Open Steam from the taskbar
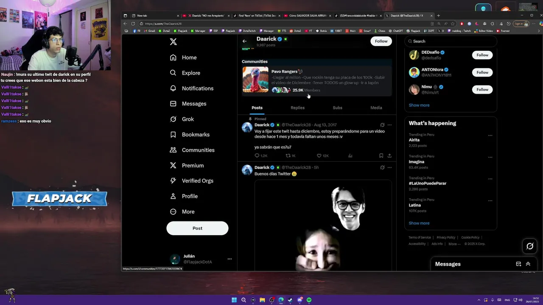Screen dimensions: 543x305 pos(290,300)
